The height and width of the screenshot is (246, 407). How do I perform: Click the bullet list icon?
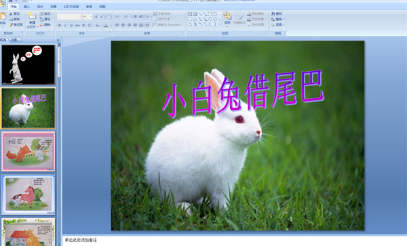[x=118, y=17]
